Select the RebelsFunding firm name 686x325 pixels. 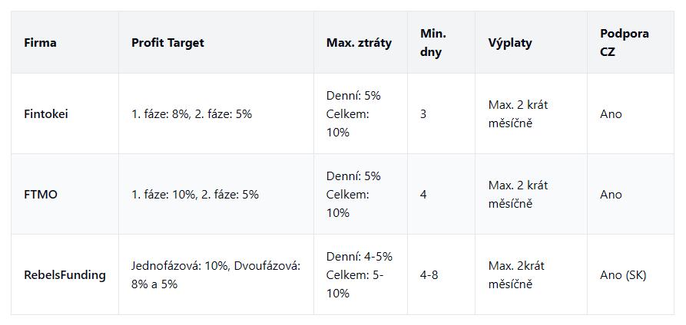tap(65, 275)
